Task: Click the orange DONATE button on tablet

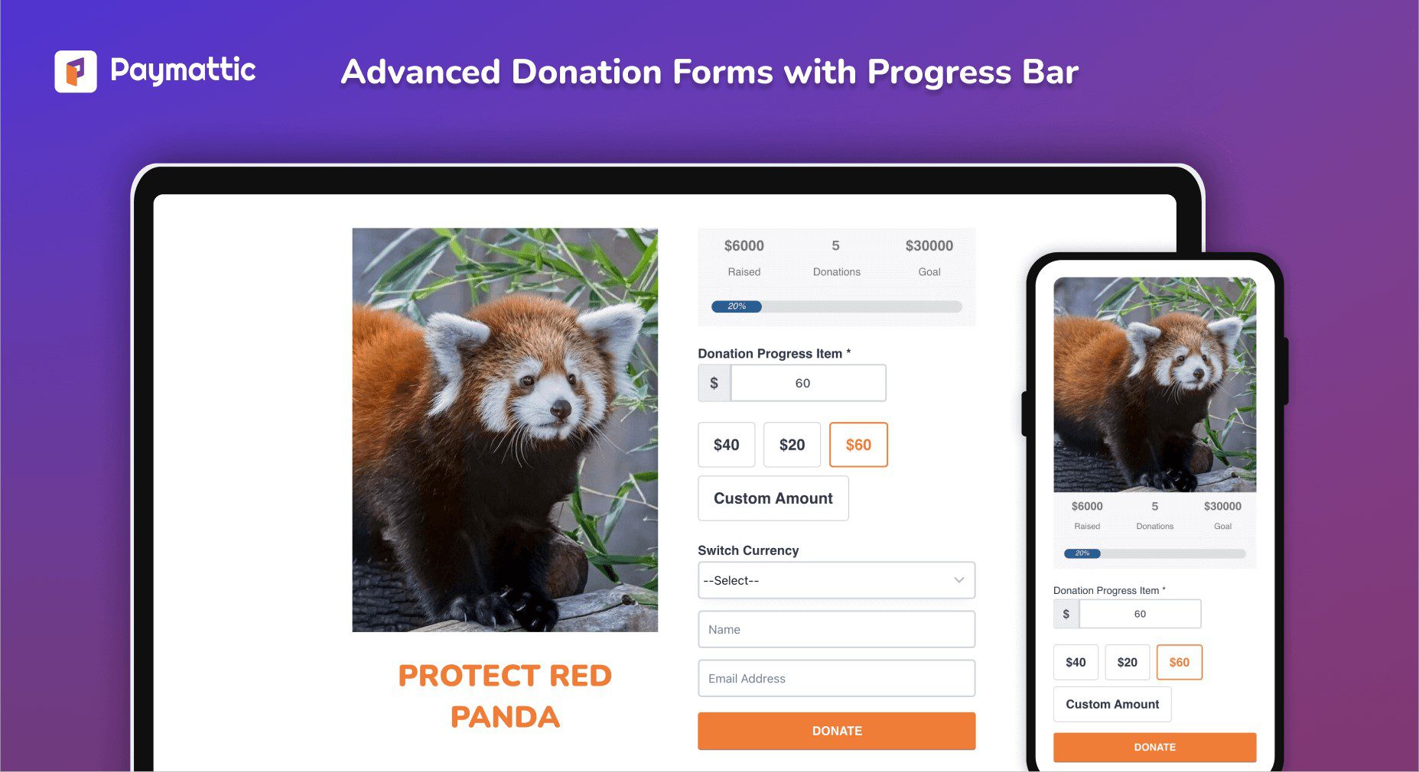Action: click(x=837, y=731)
